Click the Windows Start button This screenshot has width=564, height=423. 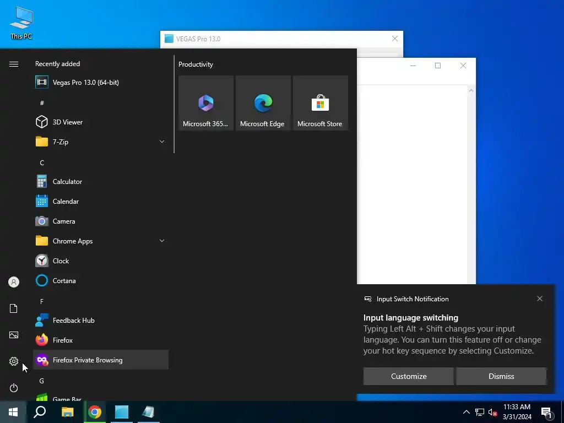tap(13, 412)
